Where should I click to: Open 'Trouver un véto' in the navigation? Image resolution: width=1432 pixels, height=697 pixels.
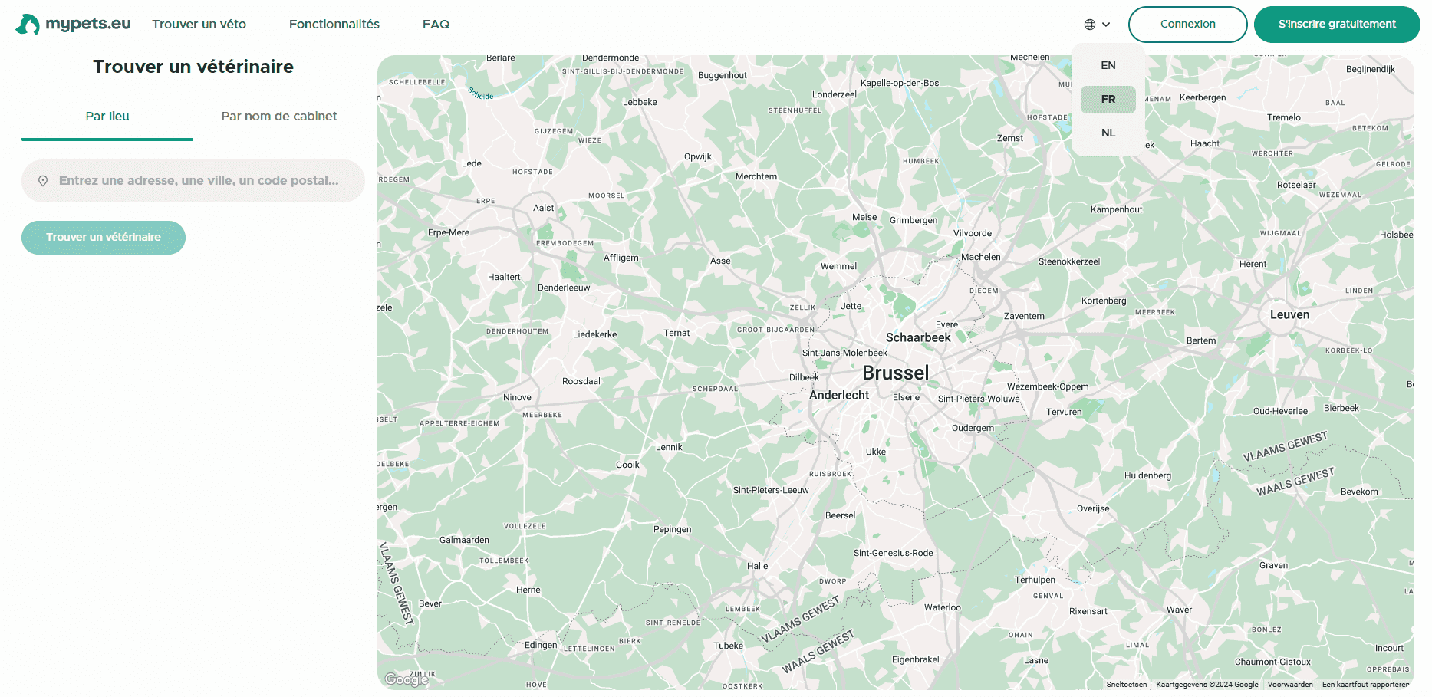point(199,24)
